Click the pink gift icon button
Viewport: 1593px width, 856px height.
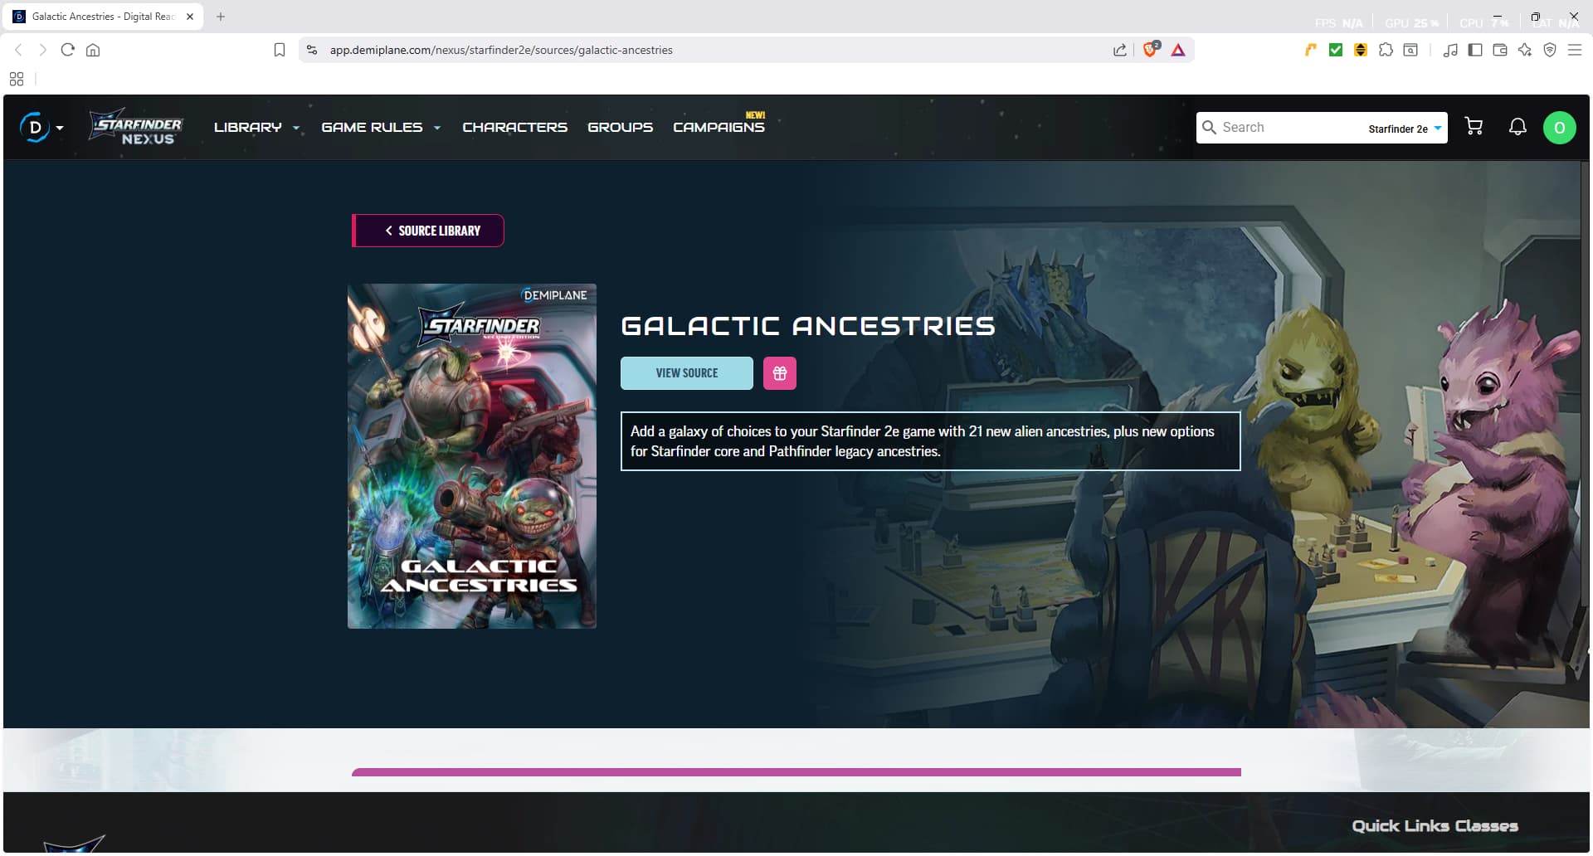click(x=779, y=373)
